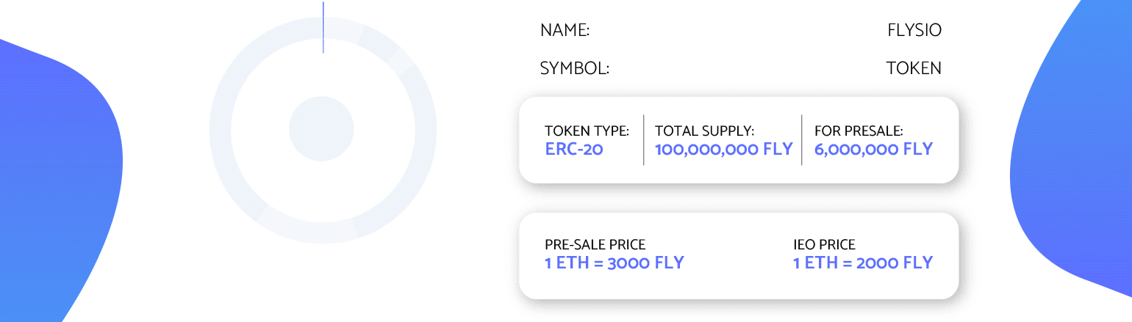Select the NAME: label

click(565, 31)
